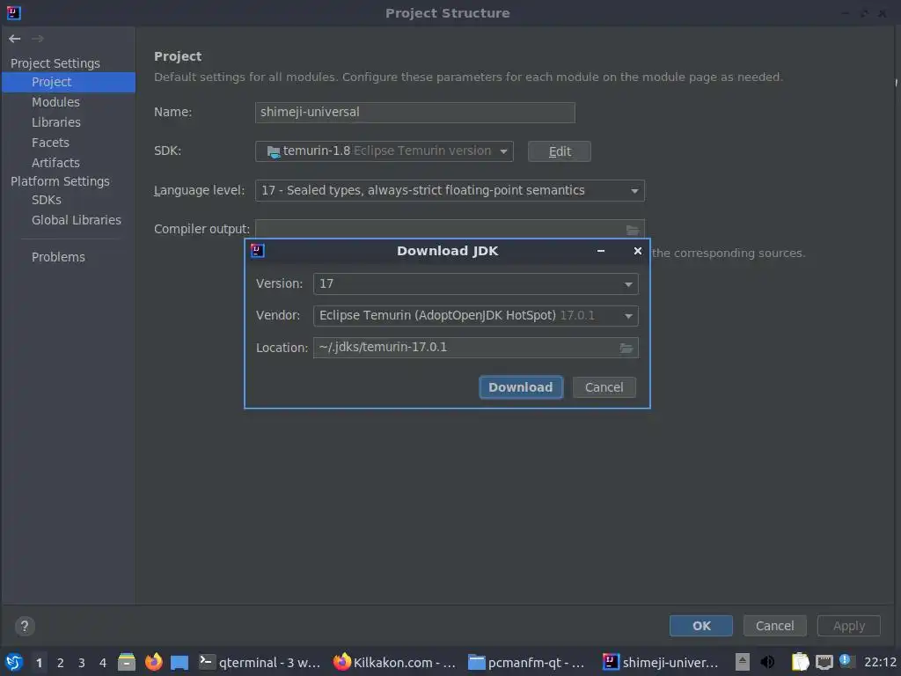
Task: Minimize the Download JDK dialog
Action: (600, 251)
